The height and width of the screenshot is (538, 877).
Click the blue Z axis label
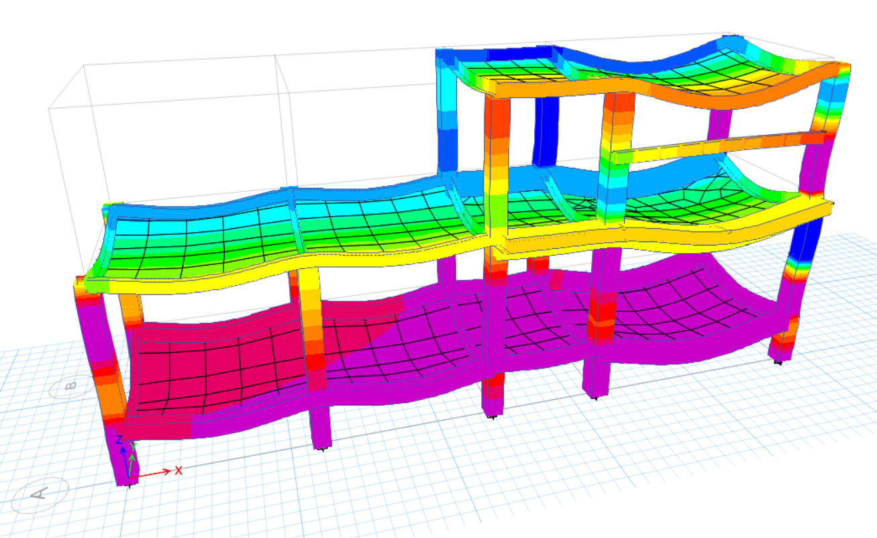(119, 440)
